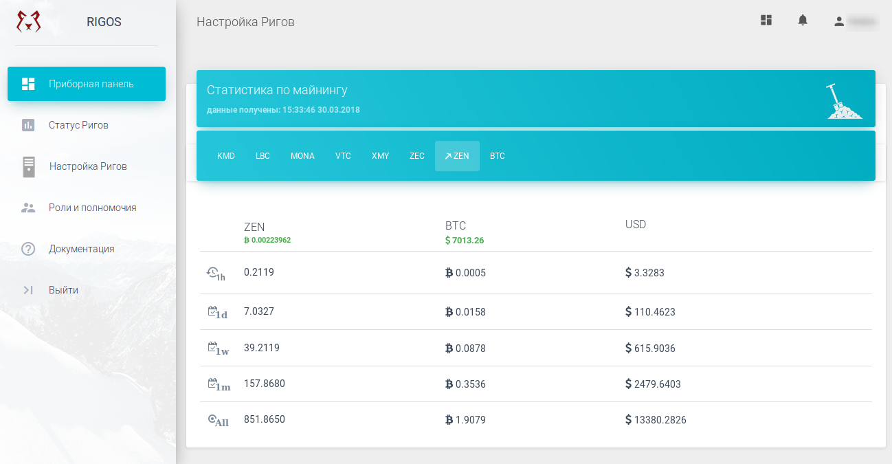Image resolution: width=892 pixels, height=464 pixels.
Task: Switch to the LBC coin tab
Action: pos(263,156)
